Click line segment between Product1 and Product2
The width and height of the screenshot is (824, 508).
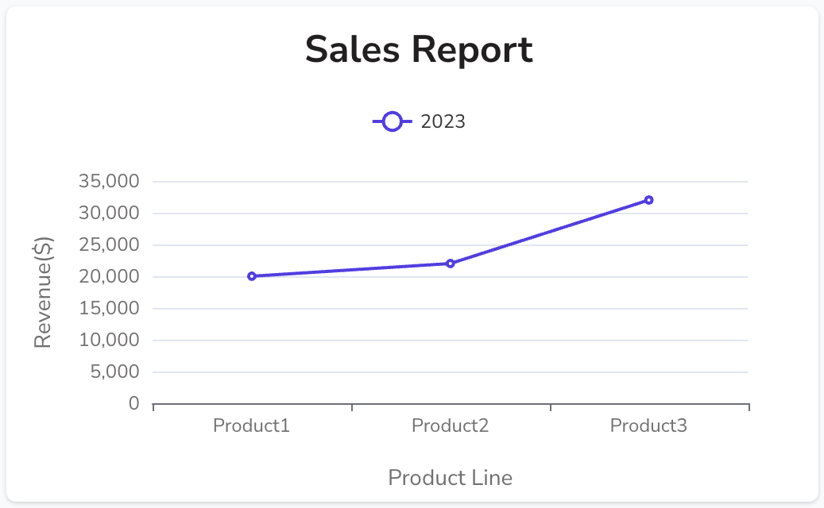pyautogui.click(x=351, y=270)
